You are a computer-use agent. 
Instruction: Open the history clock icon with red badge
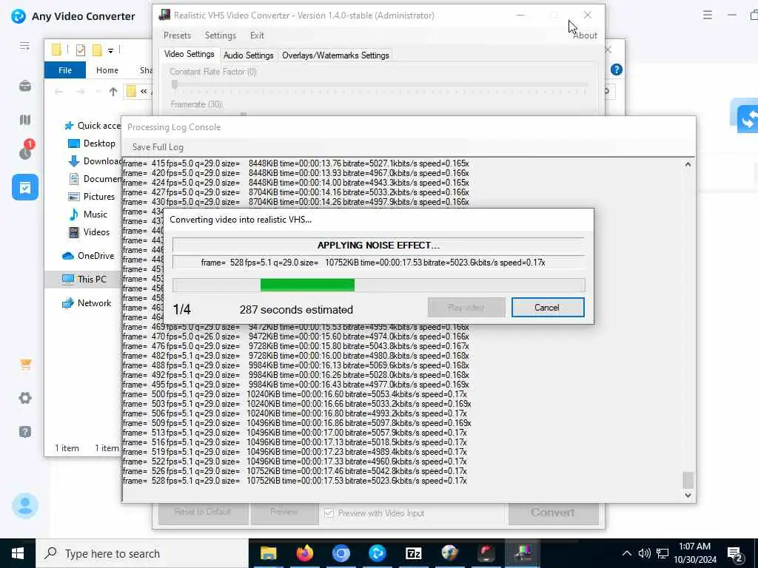coord(25,151)
